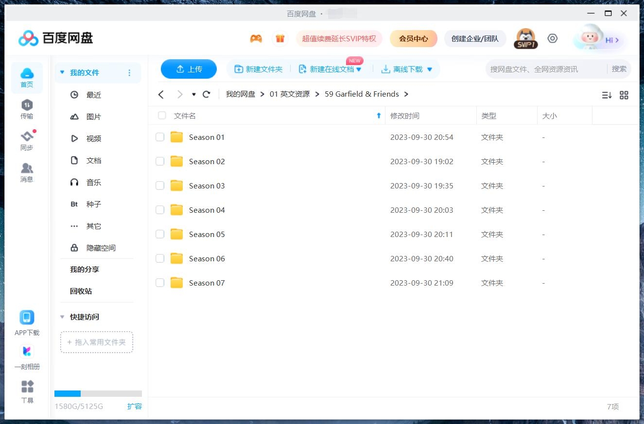The width and height of the screenshot is (644, 424).
Task: Open the 传输 transfer panel icon
Action: click(x=27, y=105)
